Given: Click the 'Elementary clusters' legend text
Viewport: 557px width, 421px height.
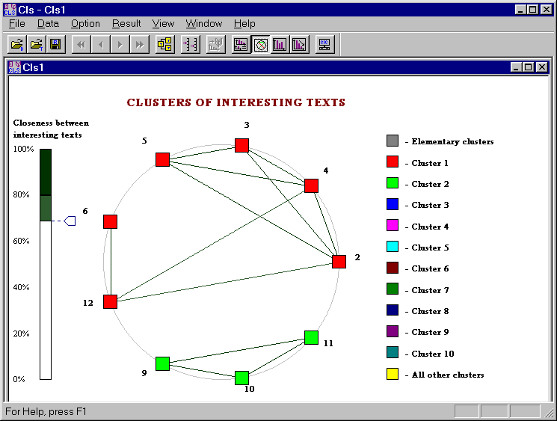Looking at the screenshot, I should (x=452, y=142).
